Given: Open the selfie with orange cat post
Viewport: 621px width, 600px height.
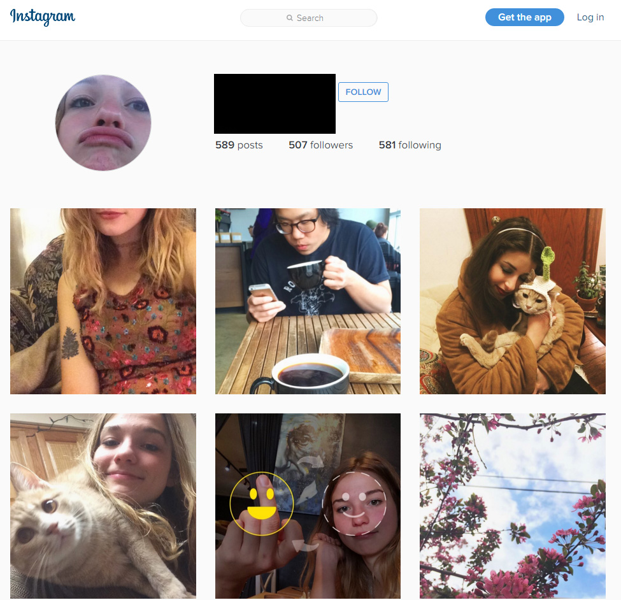Looking at the screenshot, I should 103,506.
